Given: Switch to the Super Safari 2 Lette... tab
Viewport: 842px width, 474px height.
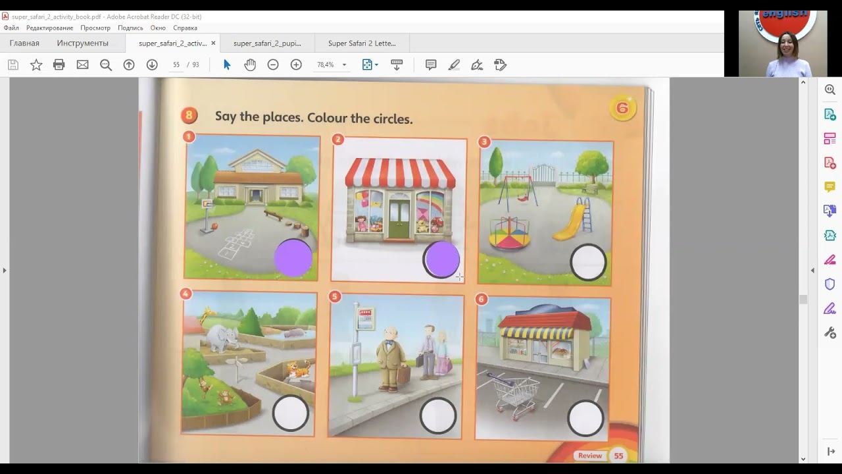Looking at the screenshot, I should tap(362, 43).
